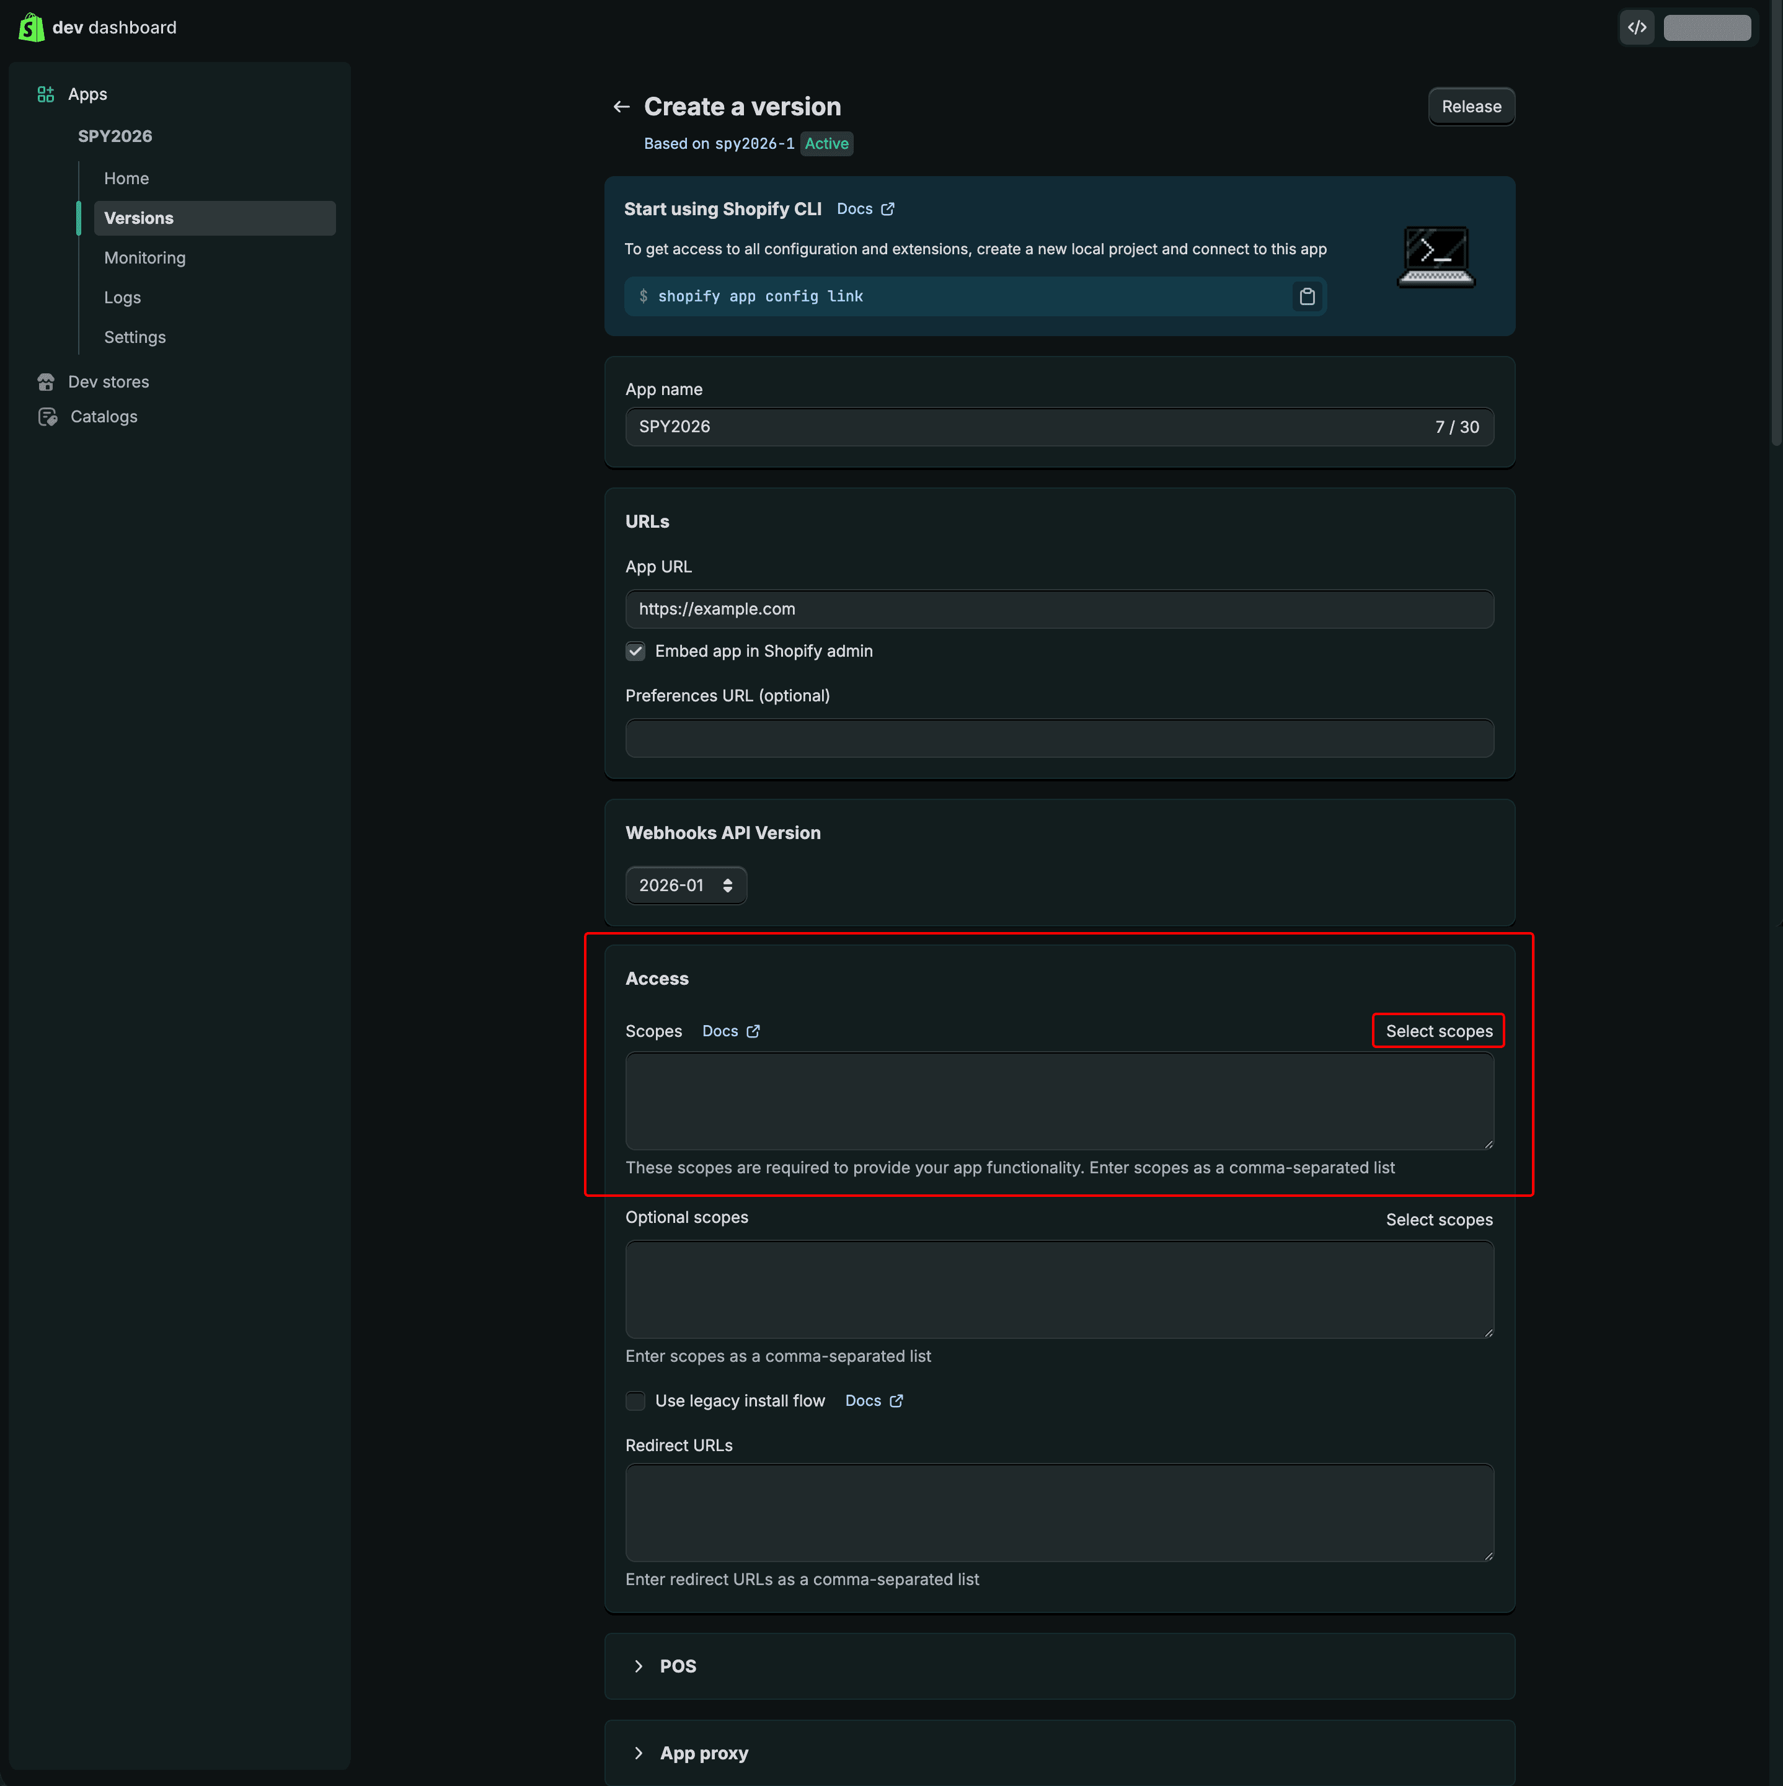Click the Shopify logo in header
This screenshot has width=1783, height=1786.
[x=32, y=28]
